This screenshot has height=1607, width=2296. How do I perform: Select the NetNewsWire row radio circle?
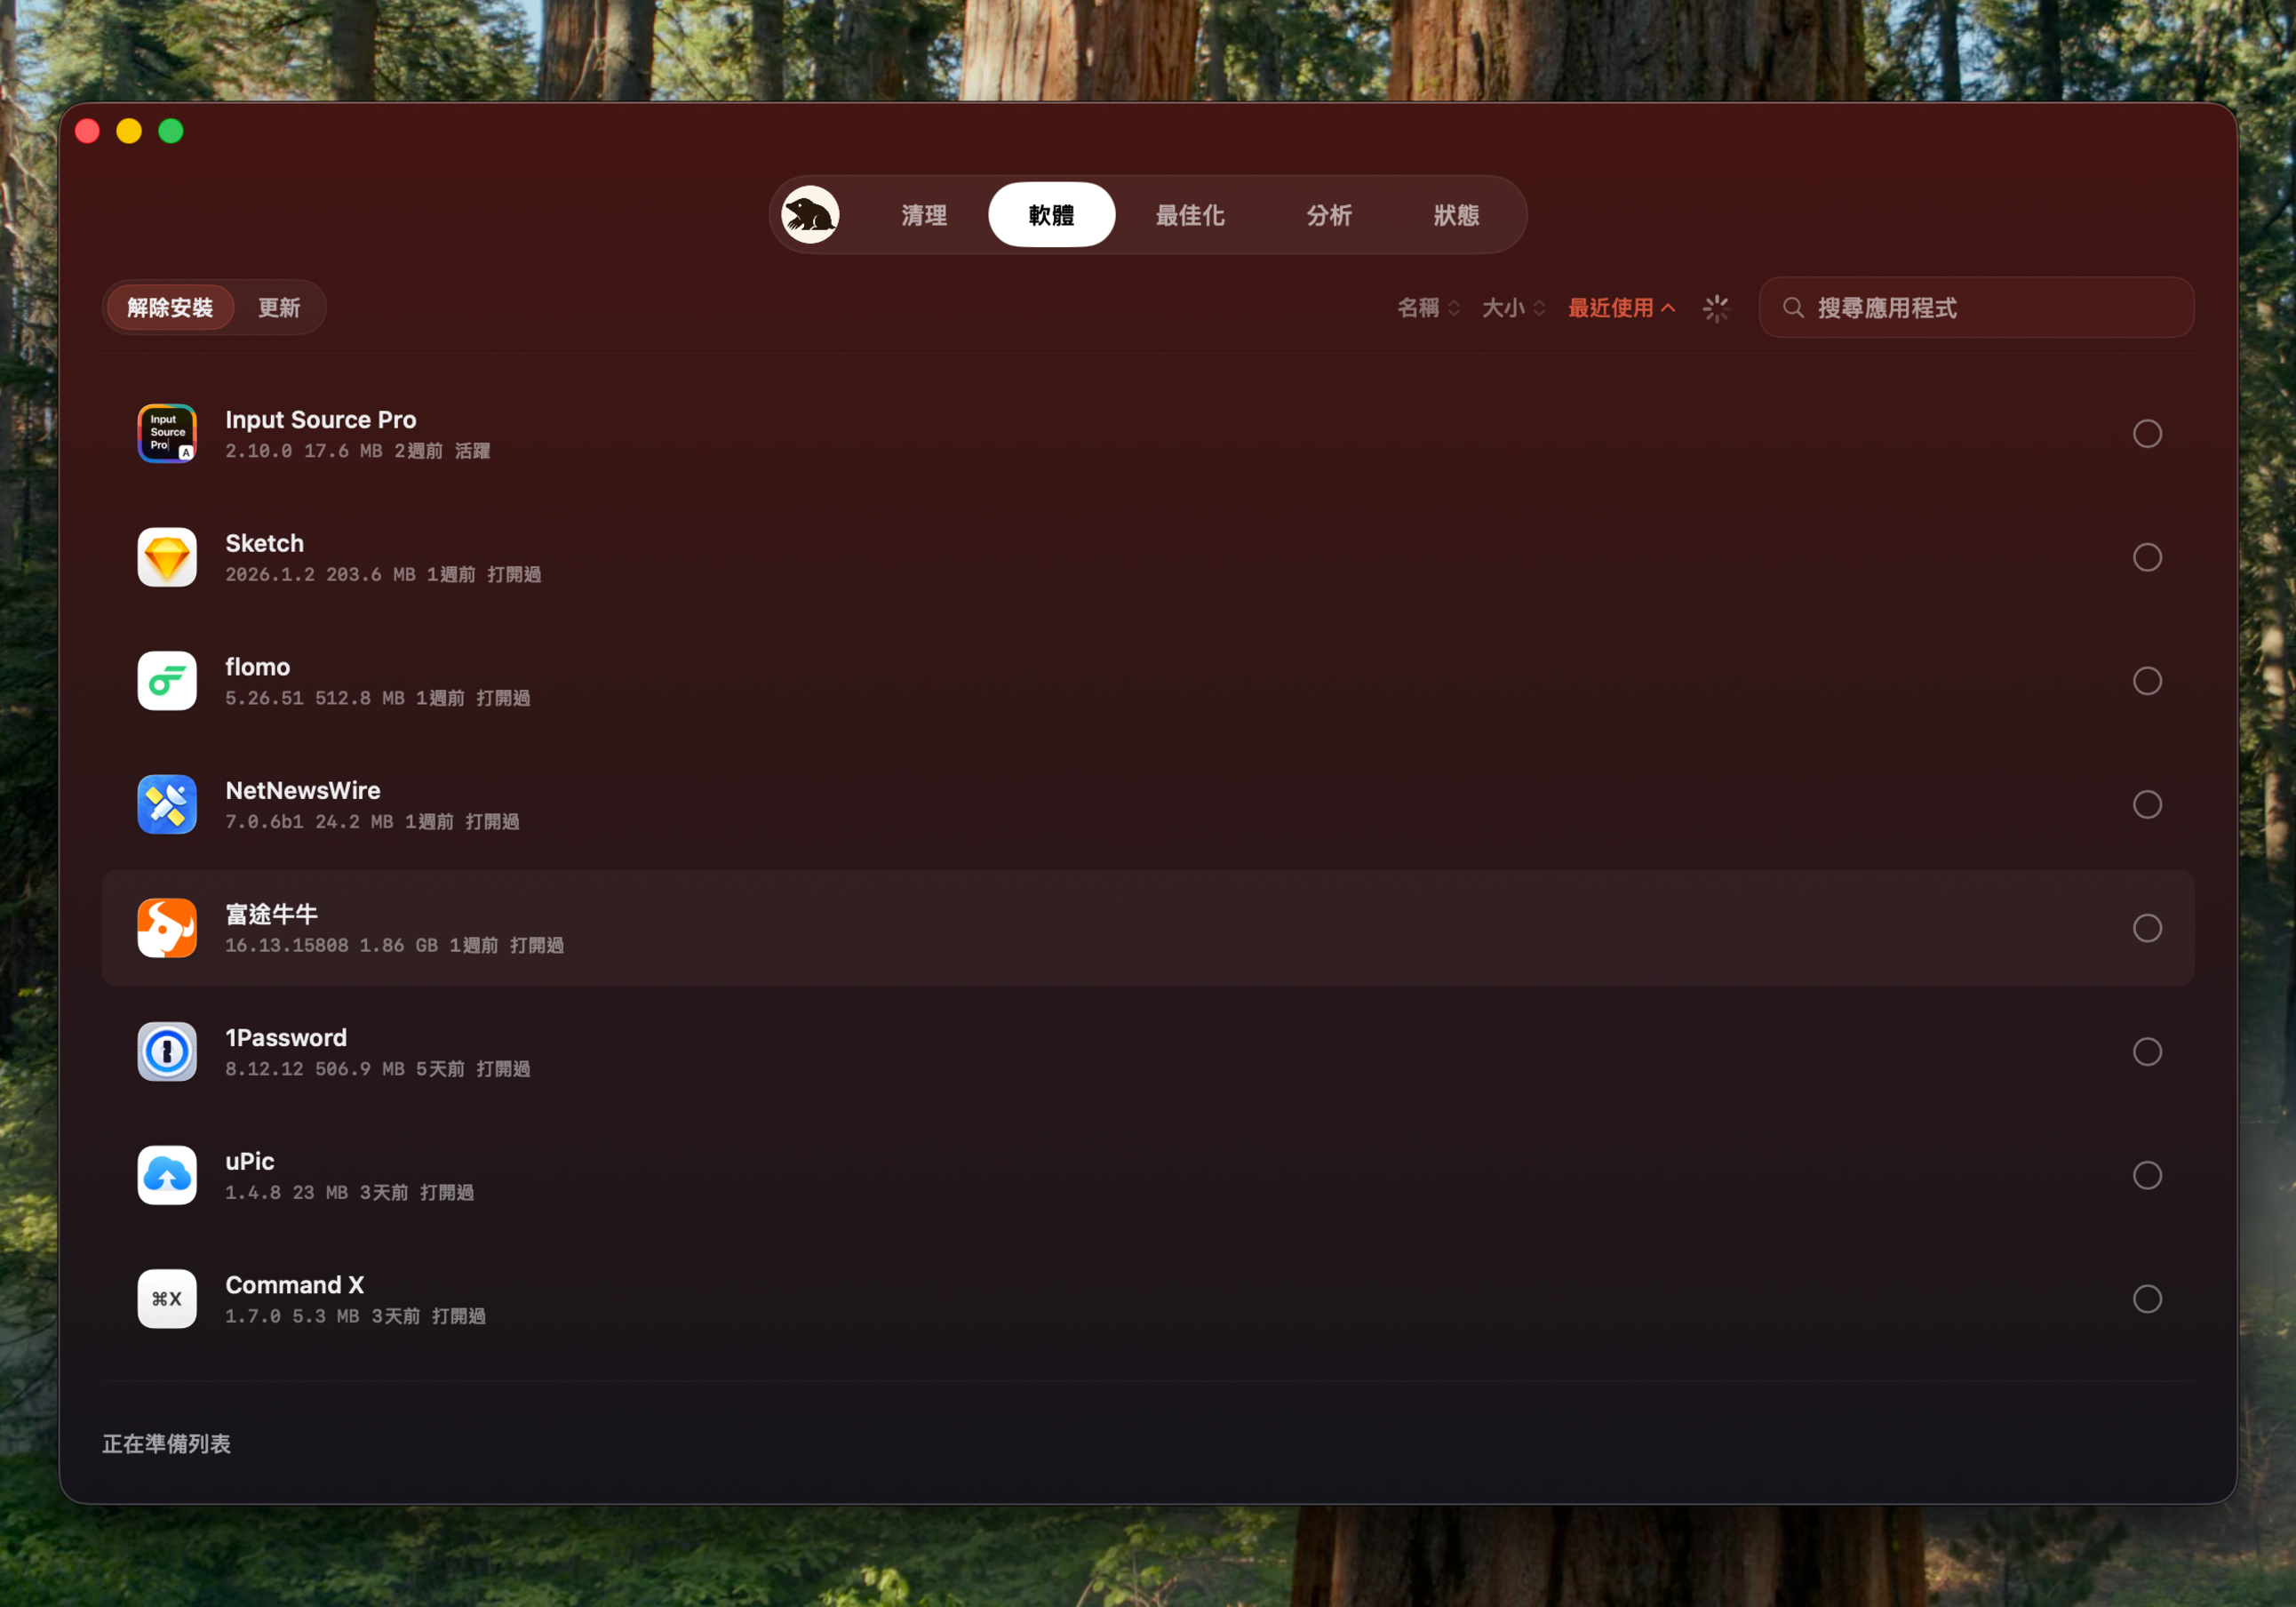point(2147,804)
